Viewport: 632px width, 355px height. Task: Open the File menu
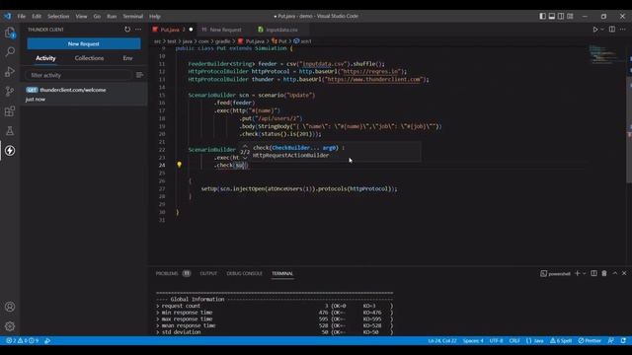pos(22,16)
